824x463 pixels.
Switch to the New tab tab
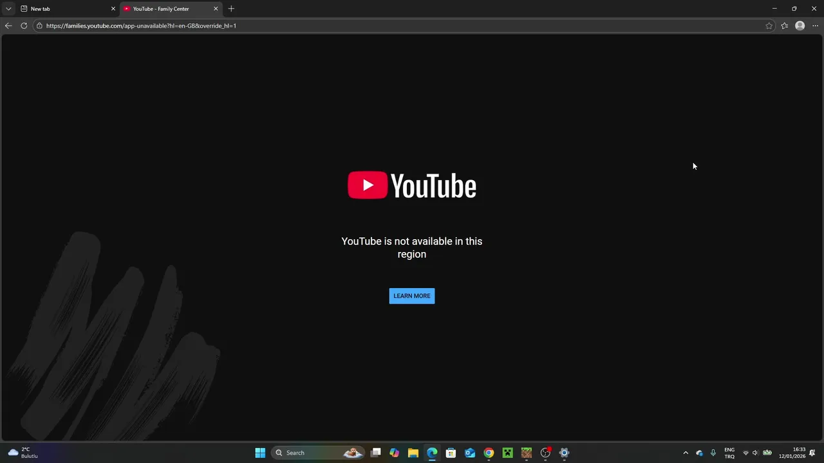coord(68,9)
